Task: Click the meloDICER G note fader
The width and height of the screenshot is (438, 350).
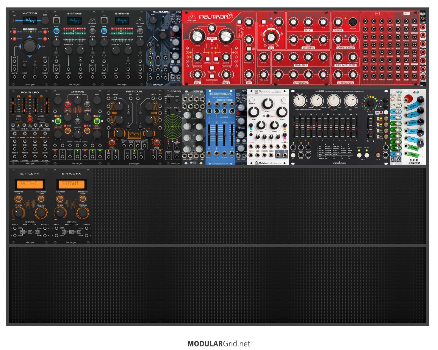Action: click(334, 127)
